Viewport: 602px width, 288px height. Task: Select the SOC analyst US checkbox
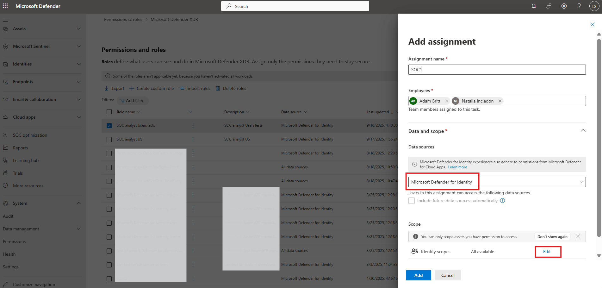(x=109, y=139)
